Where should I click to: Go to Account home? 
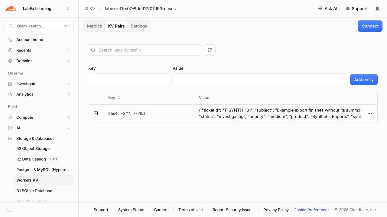[x=30, y=39]
